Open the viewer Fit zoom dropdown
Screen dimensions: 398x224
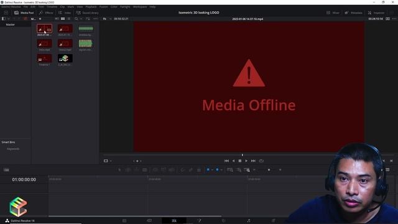(107, 19)
